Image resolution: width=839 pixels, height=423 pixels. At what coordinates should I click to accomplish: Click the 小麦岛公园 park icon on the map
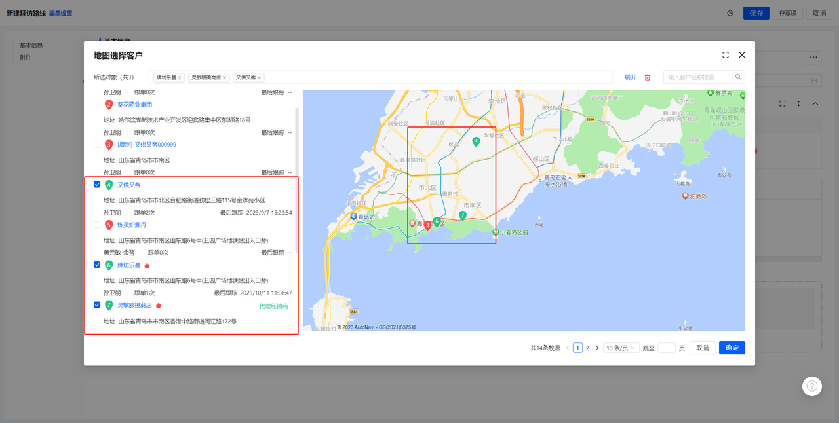(x=496, y=232)
